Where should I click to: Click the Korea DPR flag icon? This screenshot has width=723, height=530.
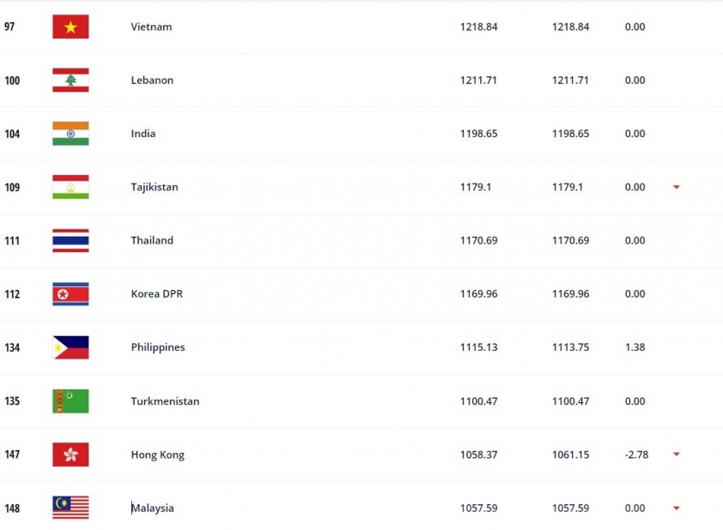(70, 294)
